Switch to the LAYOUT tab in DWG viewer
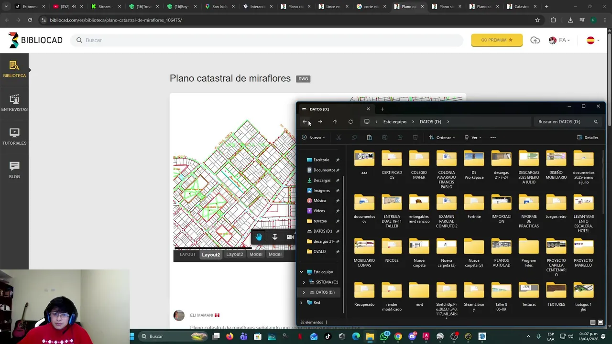This screenshot has width=612, height=344. 187,255
